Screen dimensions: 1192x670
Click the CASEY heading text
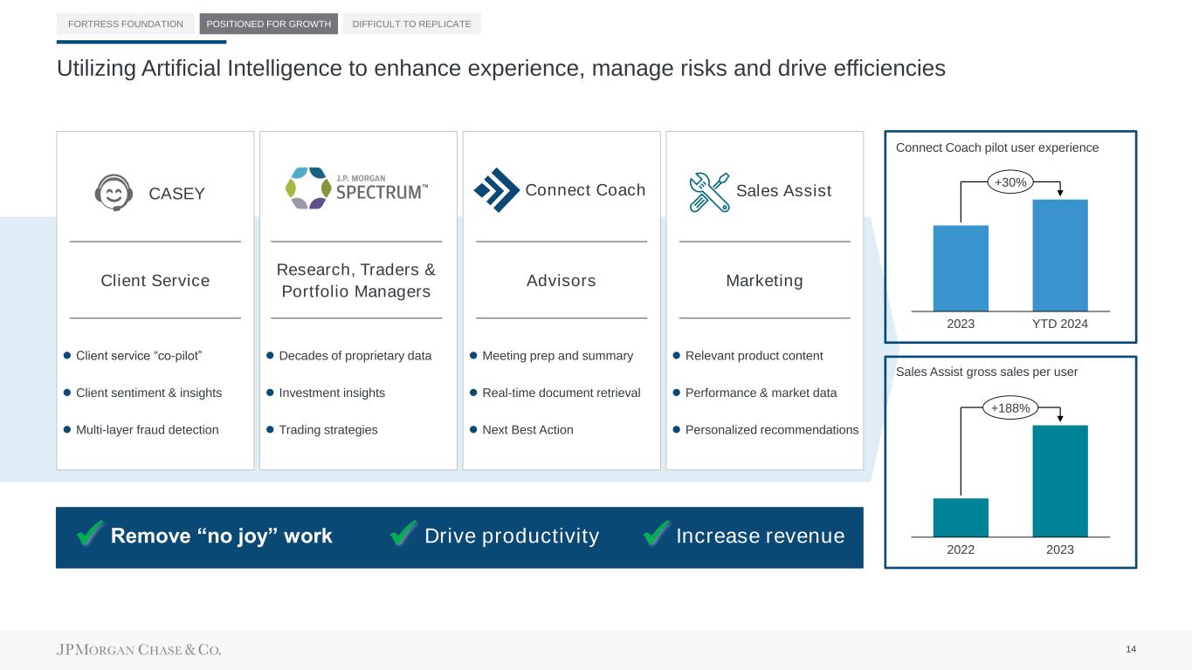(x=177, y=194)
